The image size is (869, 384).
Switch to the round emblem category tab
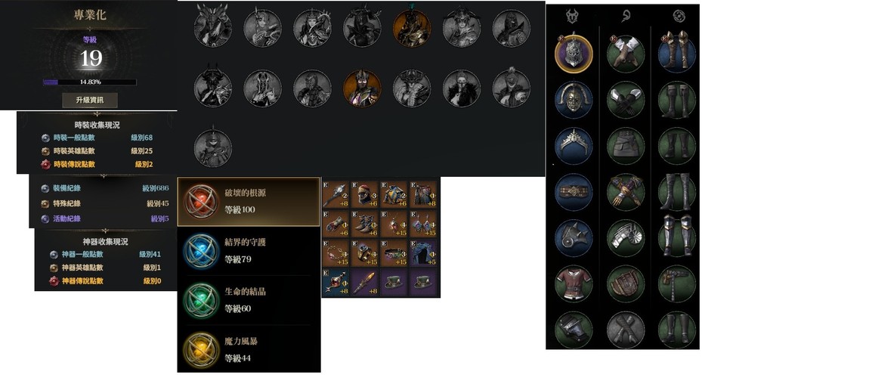coord(677,16)
